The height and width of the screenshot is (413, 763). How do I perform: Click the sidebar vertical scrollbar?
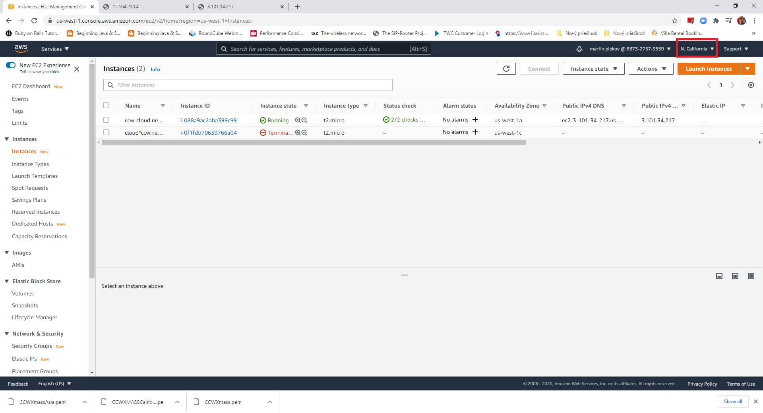pyautogui.click(x=92, y=171)
